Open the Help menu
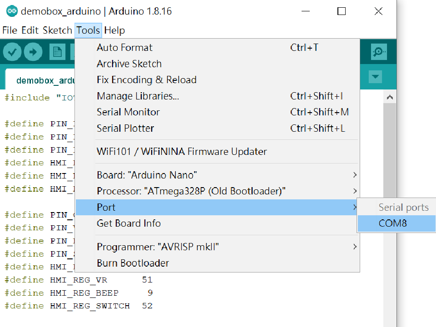Image resolution: width=436 pixels, height=327 pixels. tap(114, 30)
